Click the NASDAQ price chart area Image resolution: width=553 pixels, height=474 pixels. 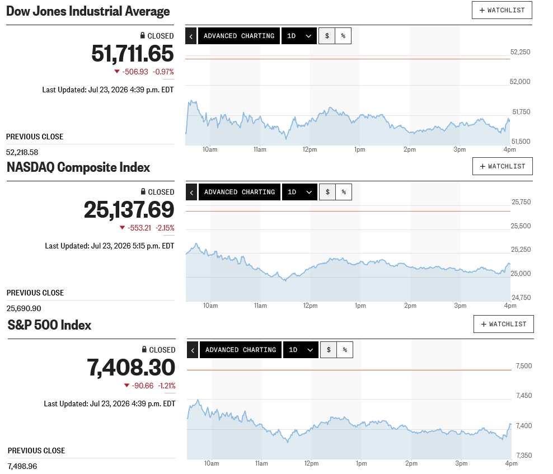pyautogui.click(x=348, y=254)
